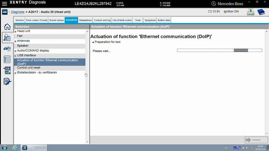Image resolution: width=269 pixels, height=151 pixels.
Task: Open the Symptoms tab
Action: (150, 20)
